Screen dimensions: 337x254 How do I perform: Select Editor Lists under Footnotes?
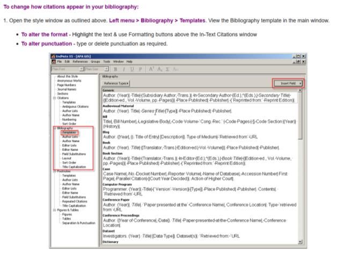pos(69,188)
